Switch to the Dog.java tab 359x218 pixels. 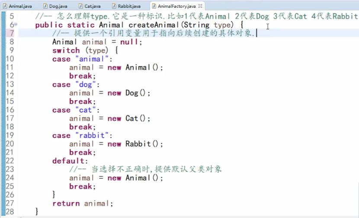55,6
